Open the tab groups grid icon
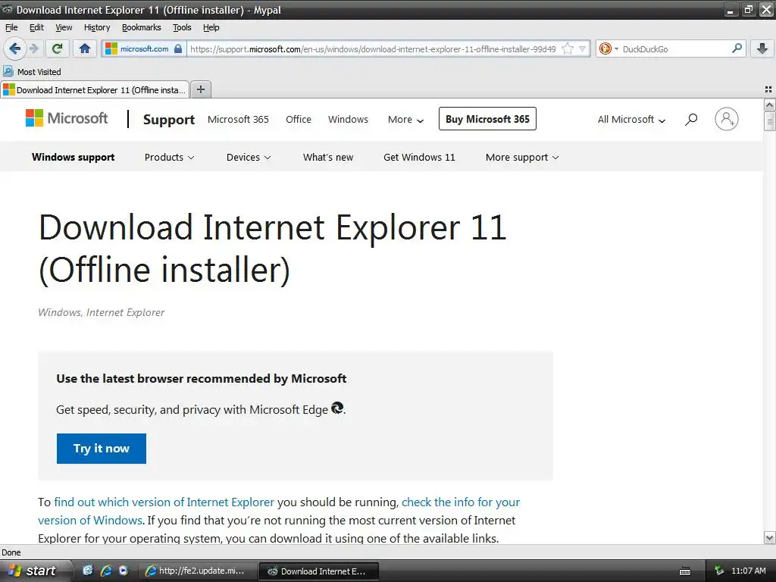 pyautogui.click(x=768, y=89)
